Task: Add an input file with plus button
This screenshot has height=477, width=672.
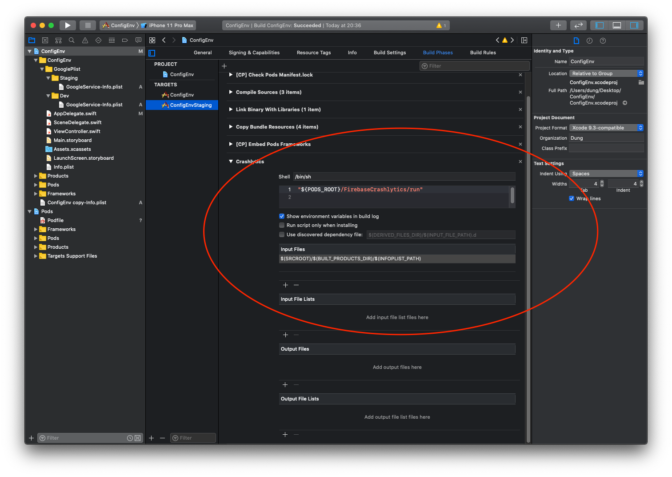Action: pos(285,285)
